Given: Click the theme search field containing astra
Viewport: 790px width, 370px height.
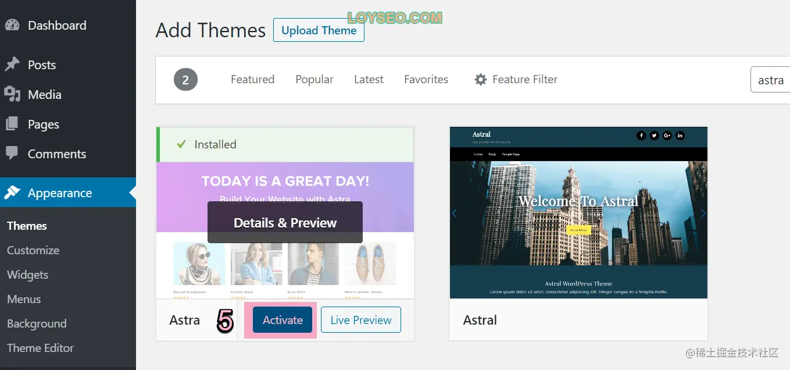Looking at the screenshot, I should [x=770, y=80].
